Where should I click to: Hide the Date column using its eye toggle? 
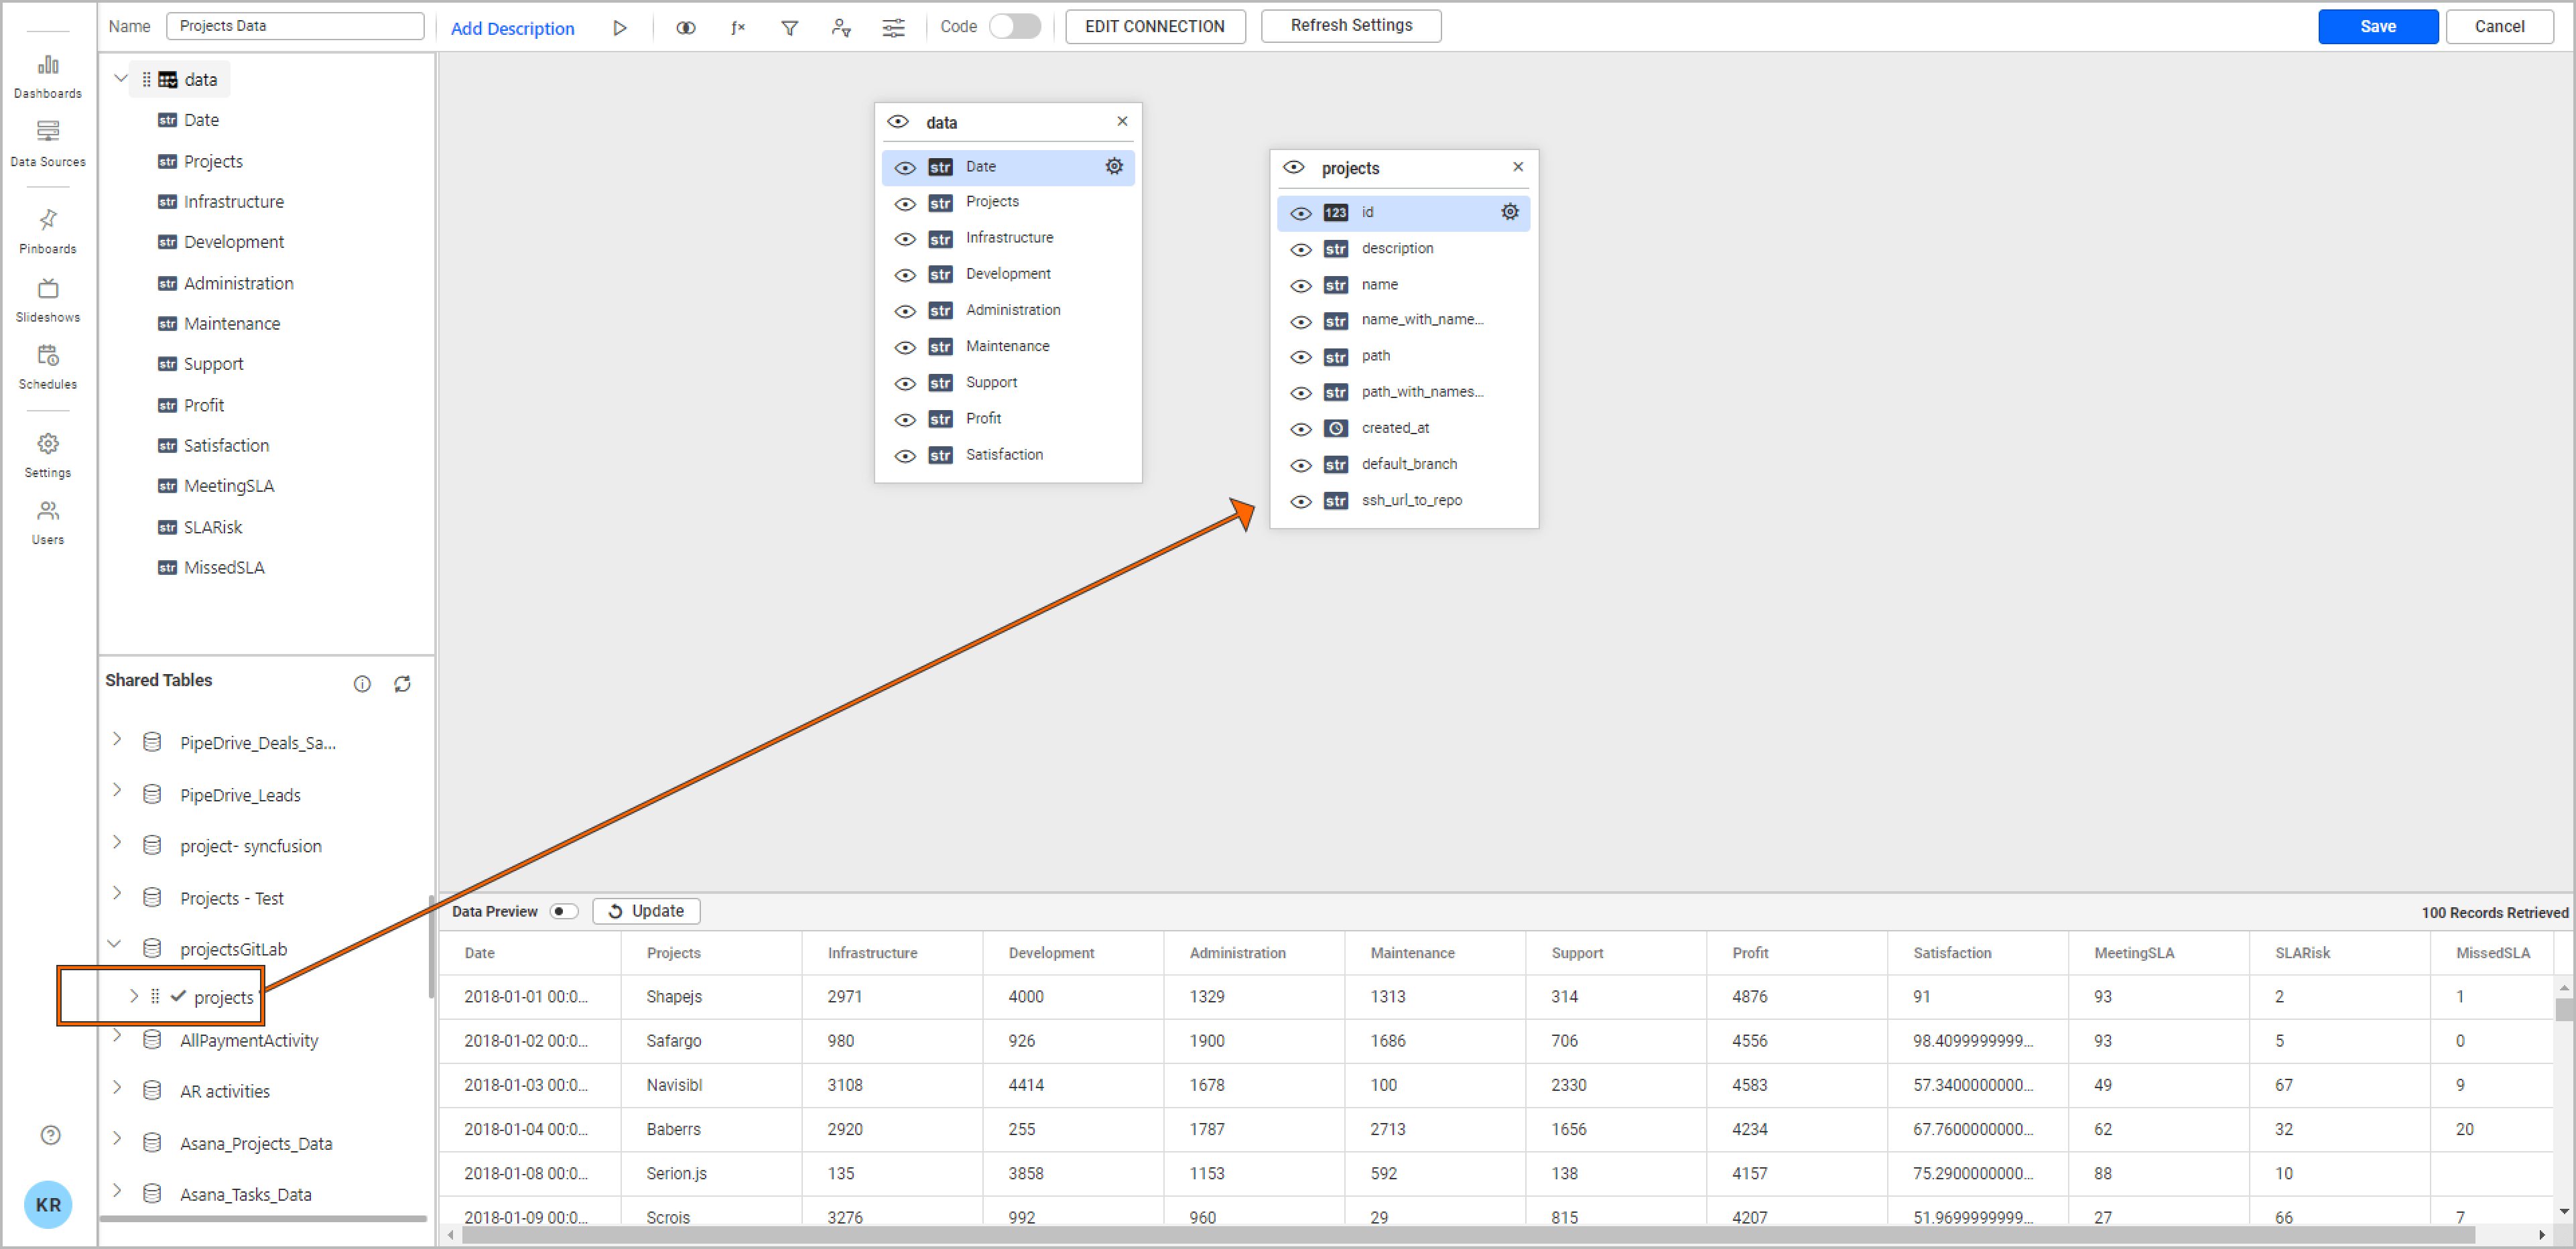(904, 166)
